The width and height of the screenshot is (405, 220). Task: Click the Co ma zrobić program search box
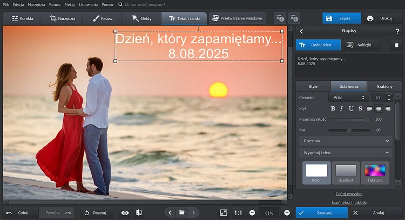click(145, 5)
